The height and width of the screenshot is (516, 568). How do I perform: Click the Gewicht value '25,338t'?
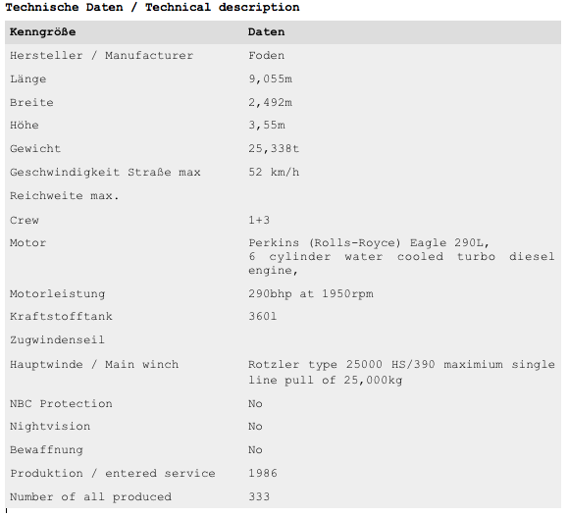(274, 148)
